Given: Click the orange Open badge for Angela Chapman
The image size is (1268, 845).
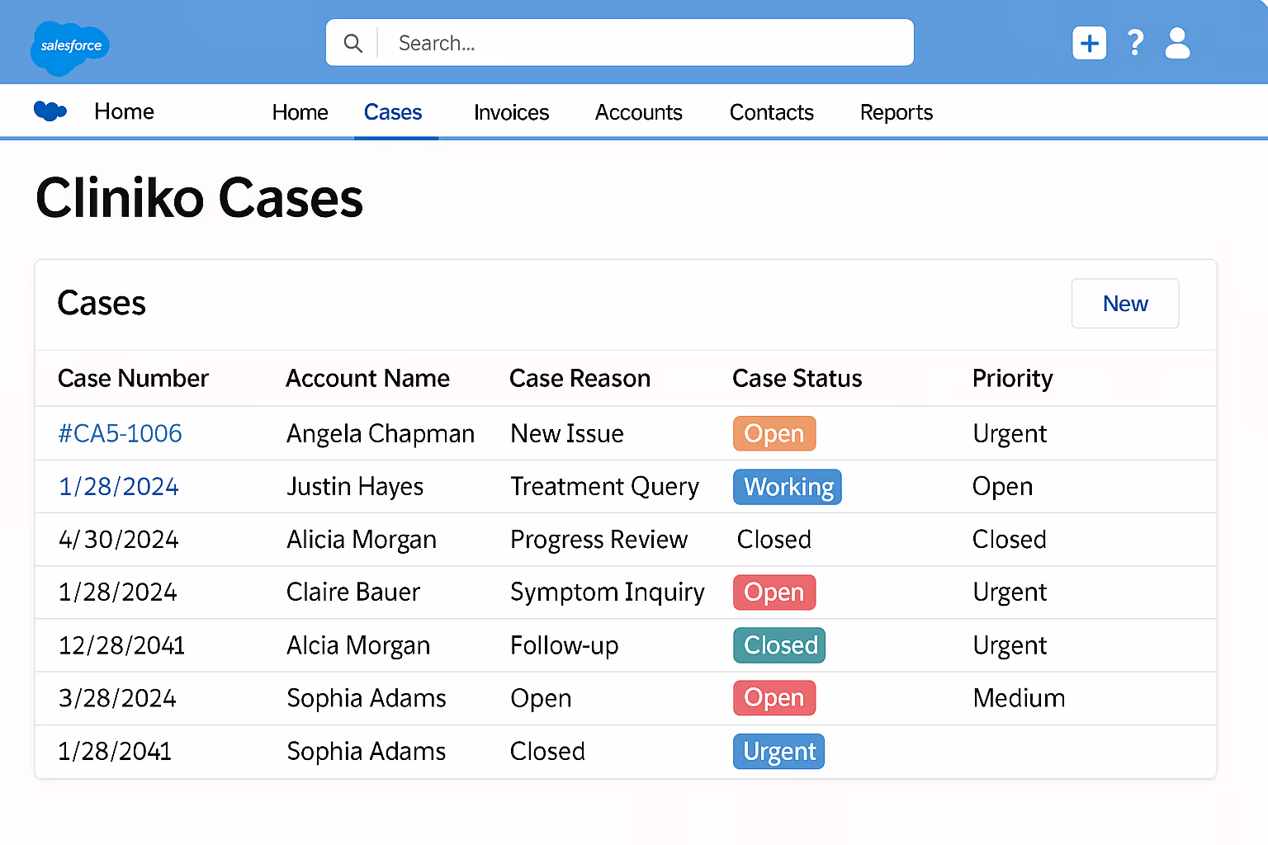Looking at the screenshot, I should pos(774,433).
